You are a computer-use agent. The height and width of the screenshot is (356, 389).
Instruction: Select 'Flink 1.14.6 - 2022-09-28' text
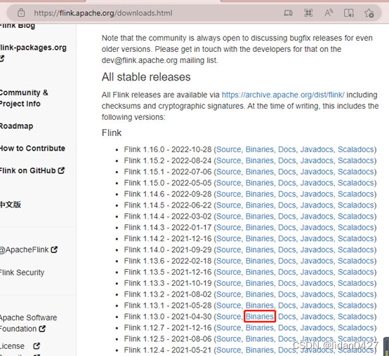pyautogui.click(x=168, y=194)
